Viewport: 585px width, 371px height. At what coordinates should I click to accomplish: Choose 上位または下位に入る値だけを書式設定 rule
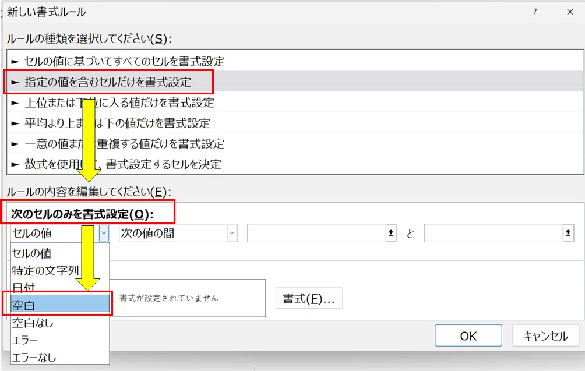point(295,102)
